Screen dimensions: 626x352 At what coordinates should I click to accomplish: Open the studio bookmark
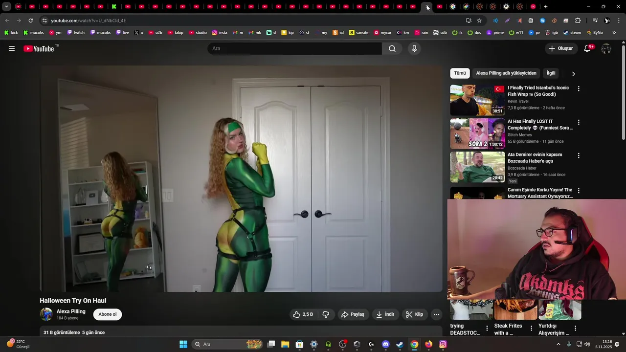tap(198, 33)
